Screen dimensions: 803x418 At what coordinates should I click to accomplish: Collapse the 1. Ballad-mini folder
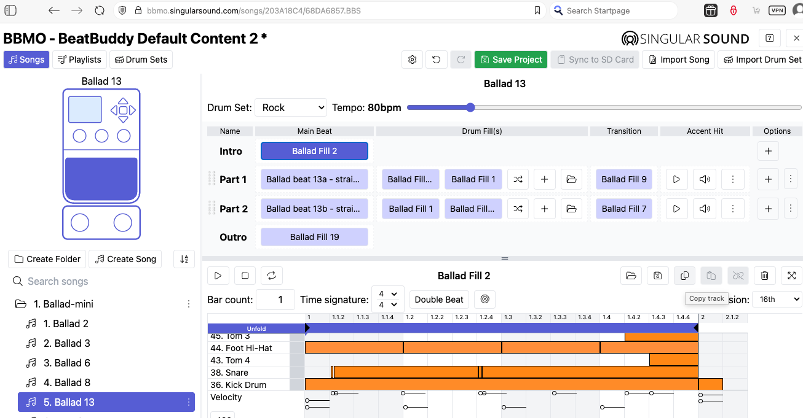(21, 304)
